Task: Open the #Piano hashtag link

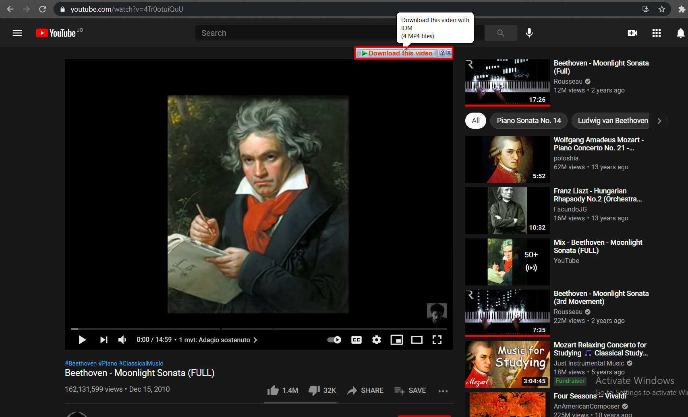Action: pyautogui.click(x=108, y=363)
